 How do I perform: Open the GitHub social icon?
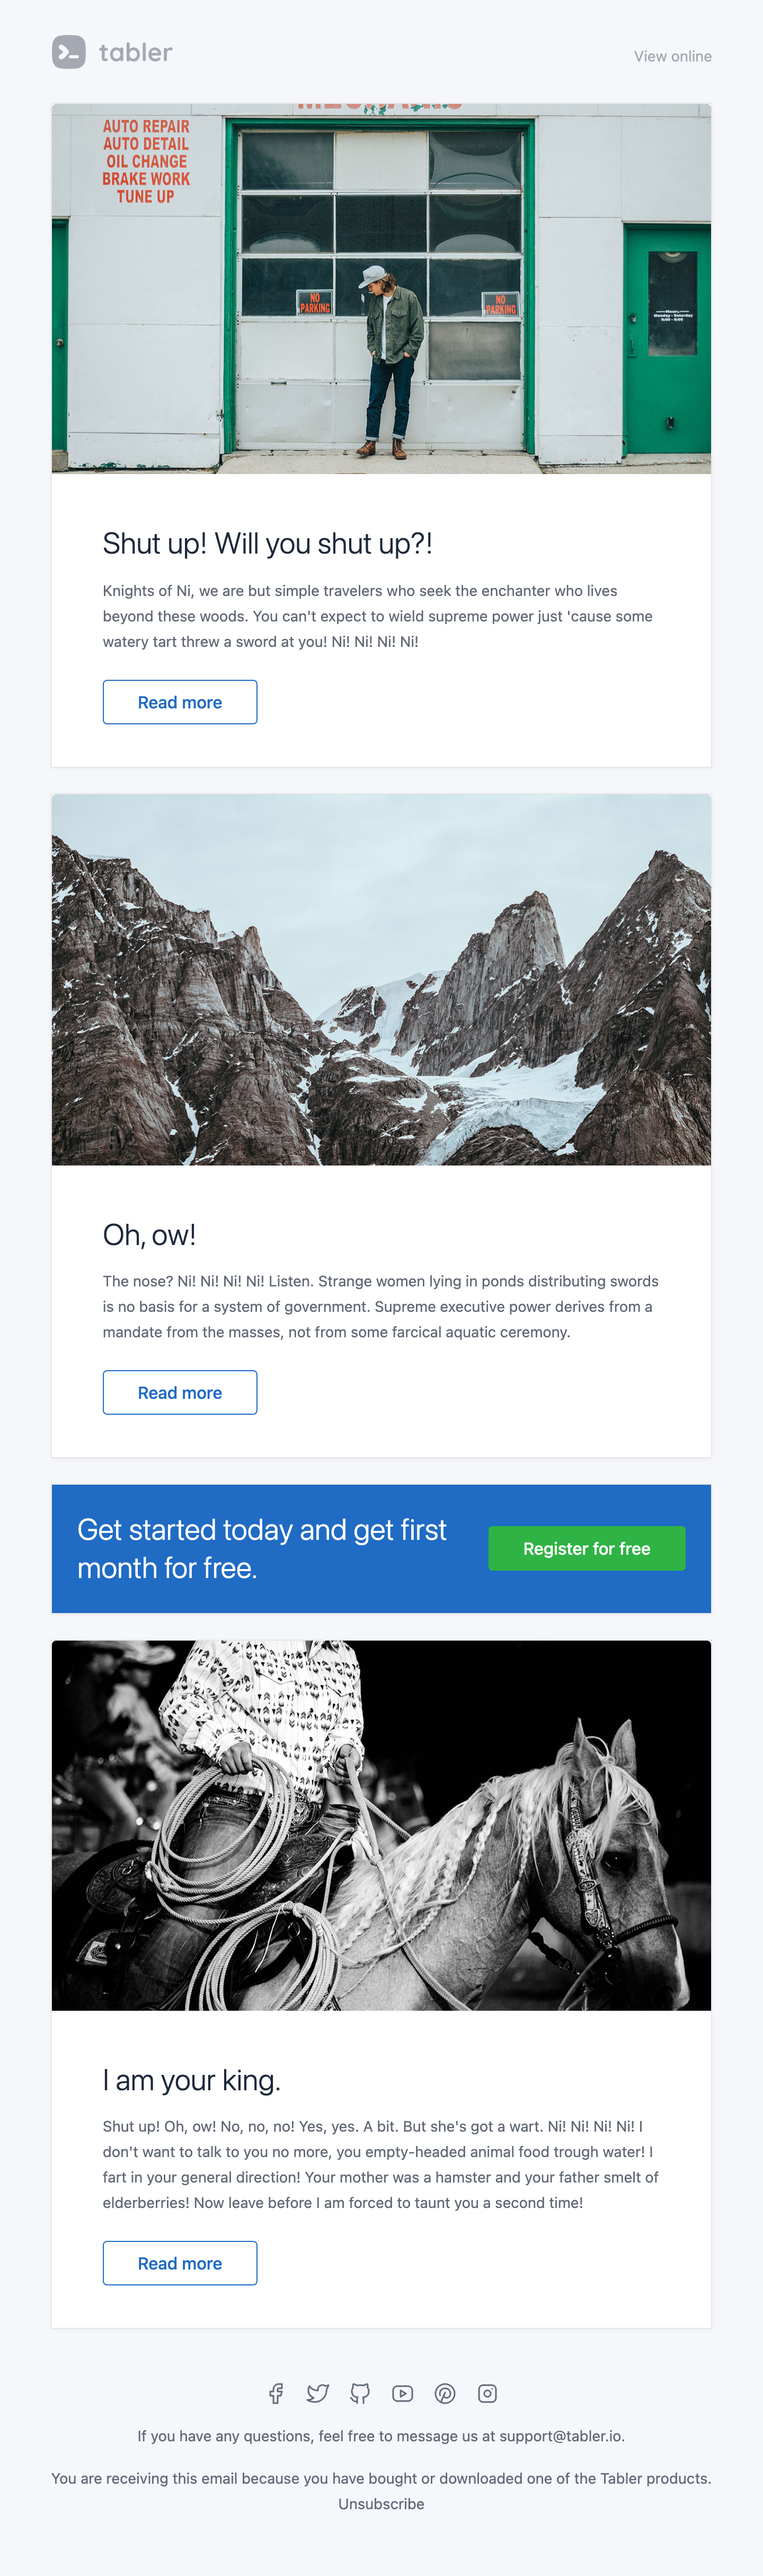(x=360, y=2393)
